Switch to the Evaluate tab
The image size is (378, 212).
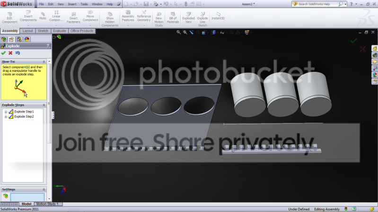point(60,31)
